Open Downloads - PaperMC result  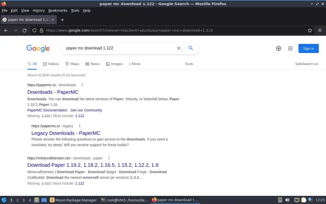click(53, 92)
